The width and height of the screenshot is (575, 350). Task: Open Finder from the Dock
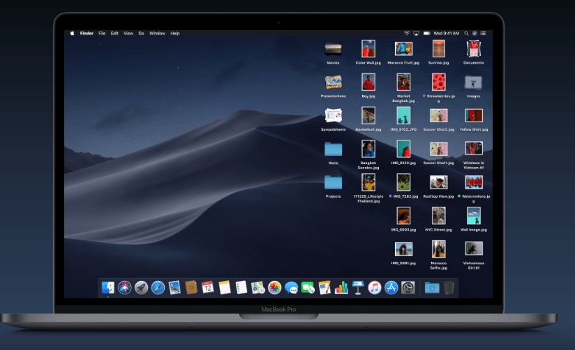pyautogui.click(x=108, y=287)
